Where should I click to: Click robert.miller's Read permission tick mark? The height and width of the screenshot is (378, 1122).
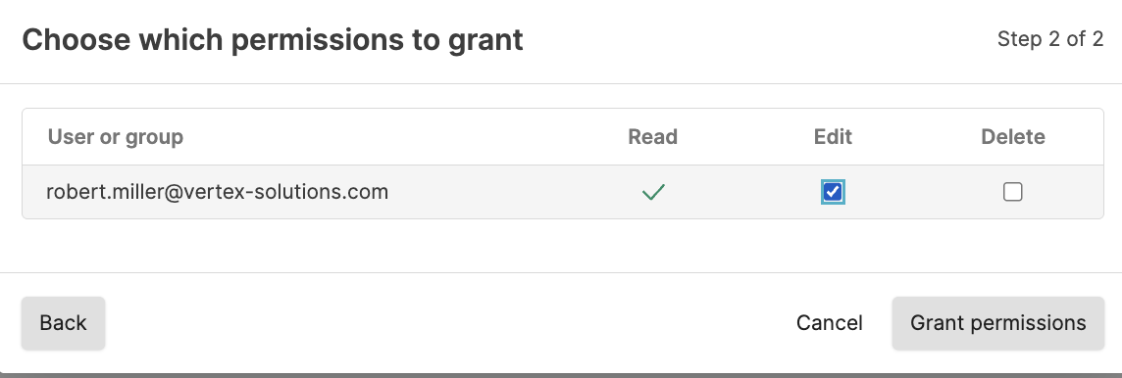point(653,192)
